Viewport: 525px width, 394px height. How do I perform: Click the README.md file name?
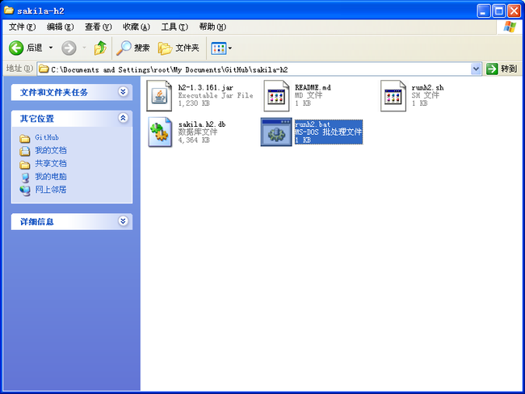(313, 88)
